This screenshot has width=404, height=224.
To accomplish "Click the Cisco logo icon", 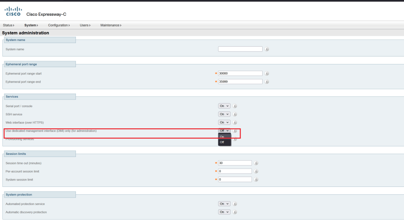I will [x=13, y=11].
